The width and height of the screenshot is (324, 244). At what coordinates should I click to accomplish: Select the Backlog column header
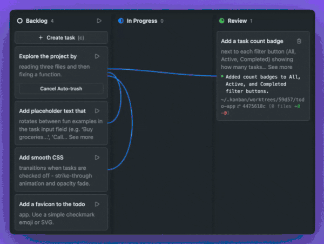coord(37,21)
